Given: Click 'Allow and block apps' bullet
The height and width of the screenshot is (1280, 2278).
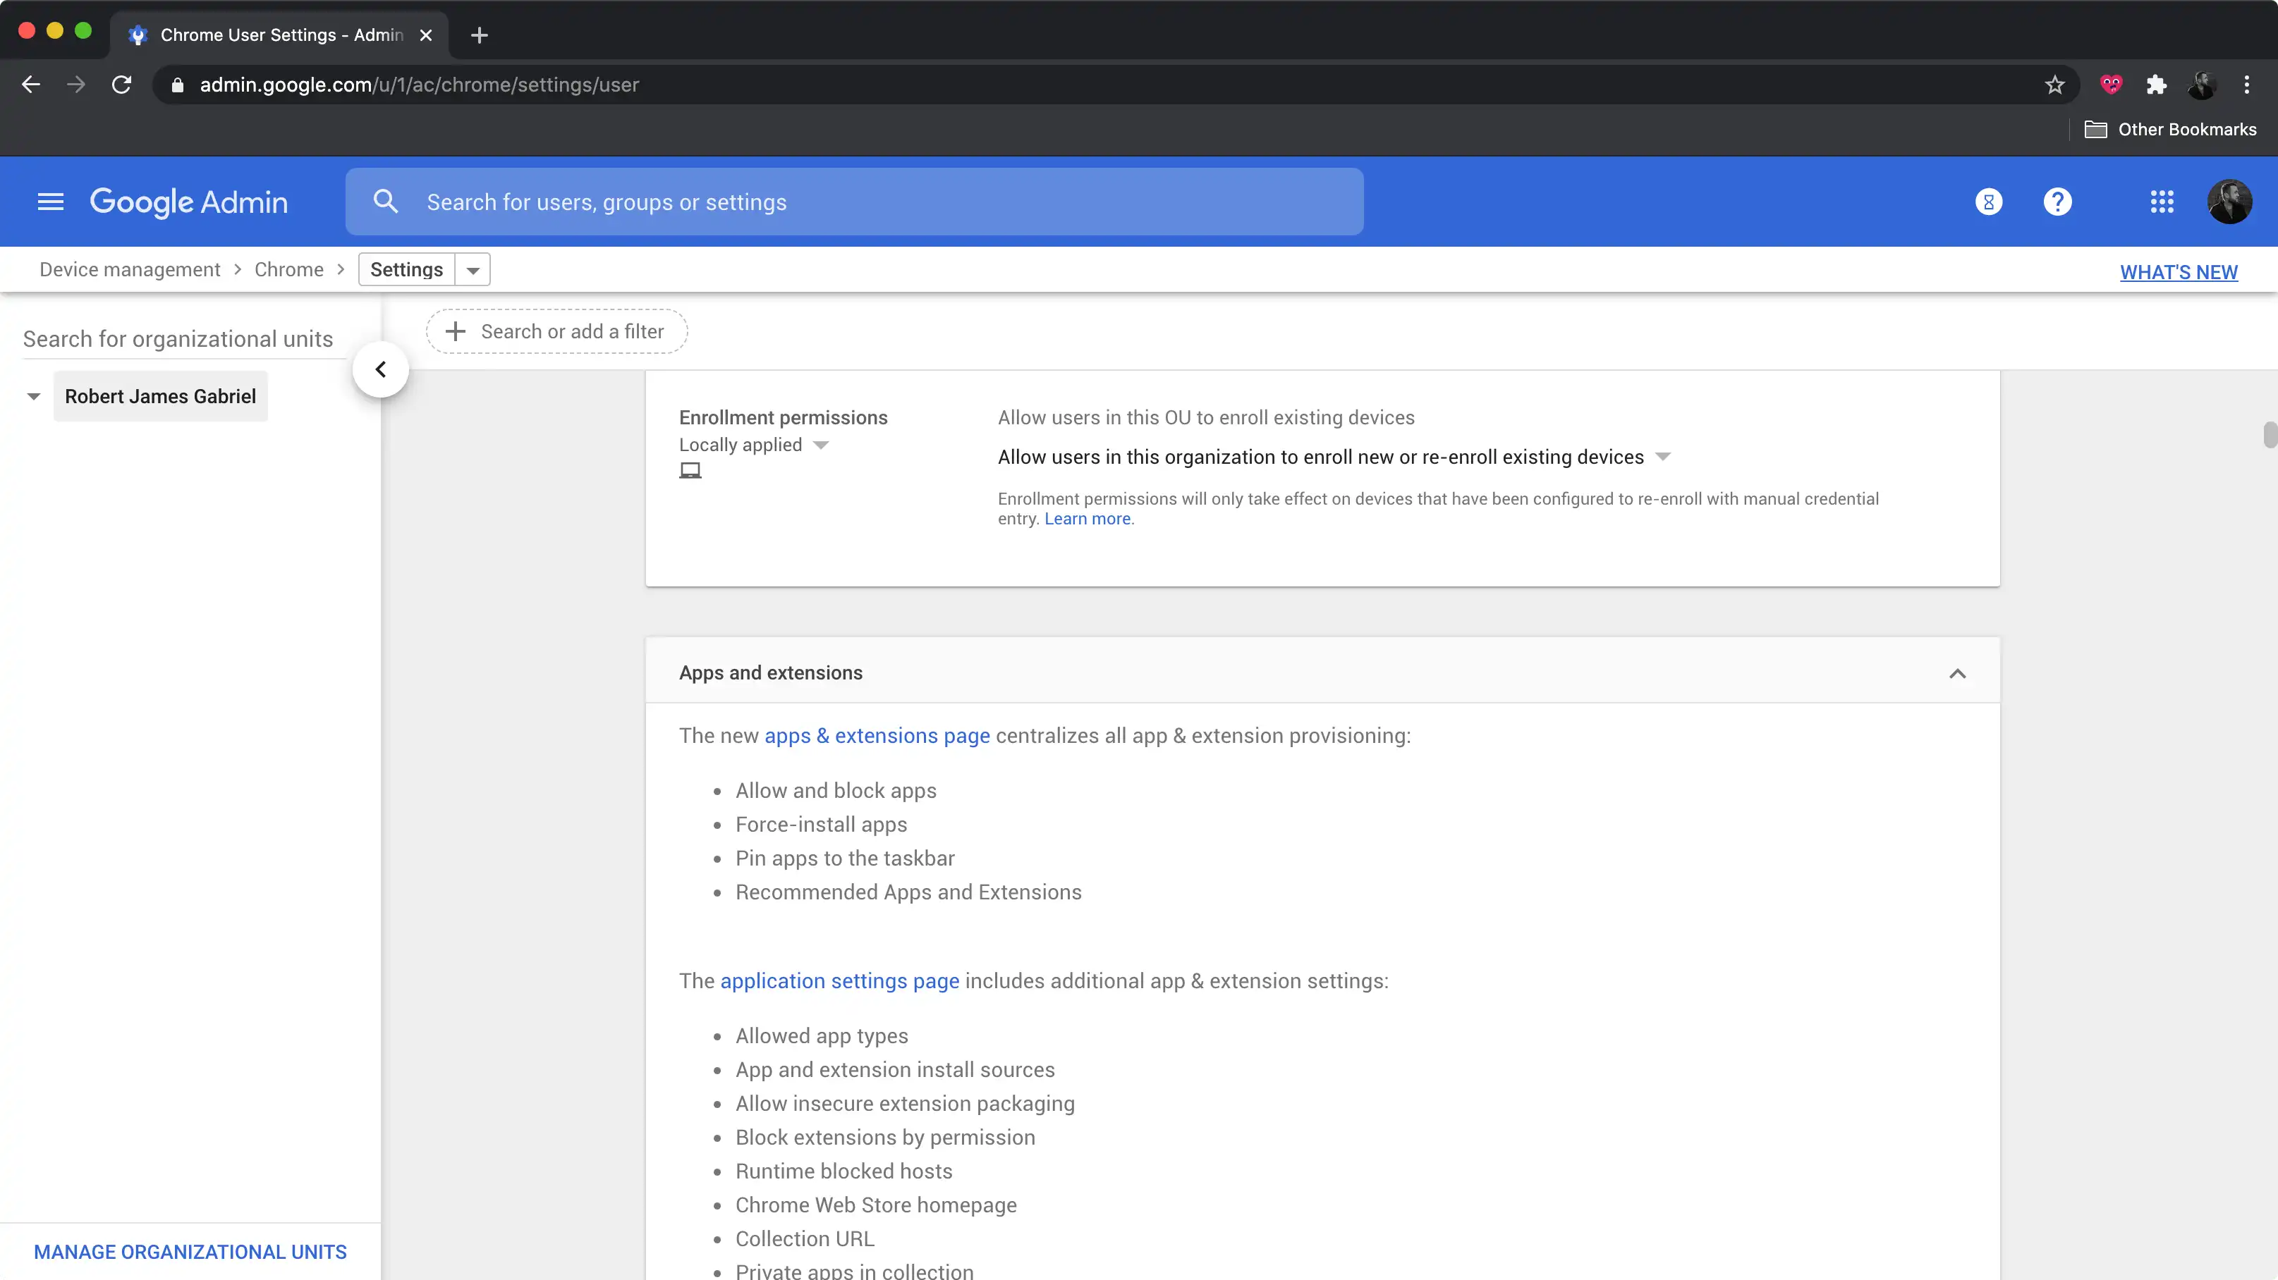Looking at the screenshot, I should (836, 791).
